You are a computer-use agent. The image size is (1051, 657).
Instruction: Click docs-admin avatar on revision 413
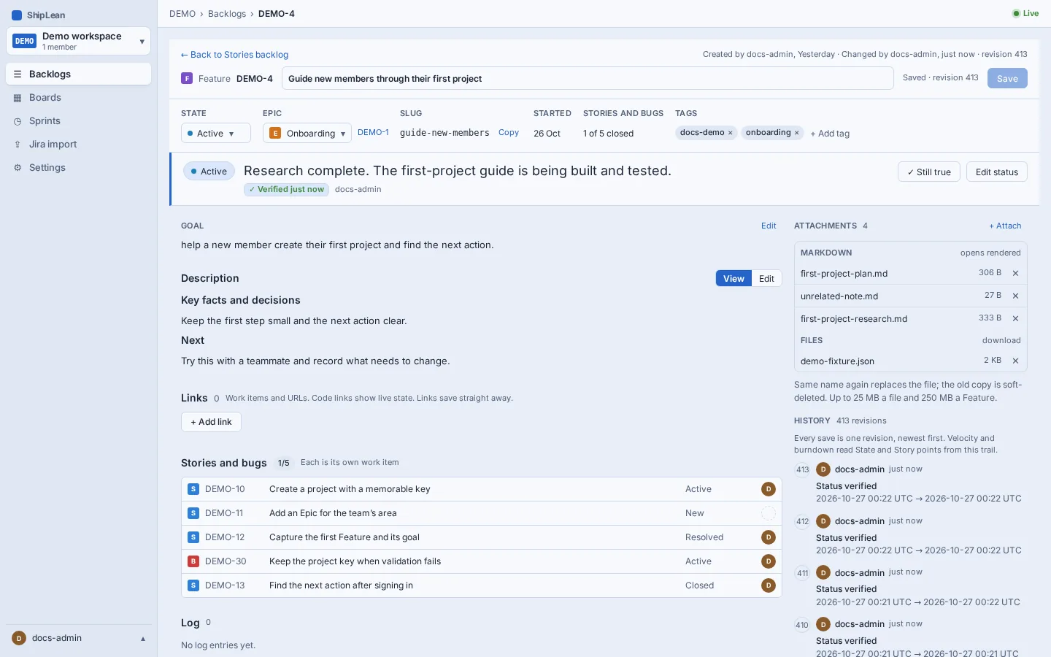pos(823,469)
